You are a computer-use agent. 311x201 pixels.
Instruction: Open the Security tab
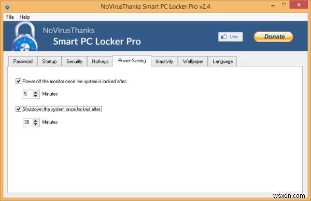click(x=74, y=61)
